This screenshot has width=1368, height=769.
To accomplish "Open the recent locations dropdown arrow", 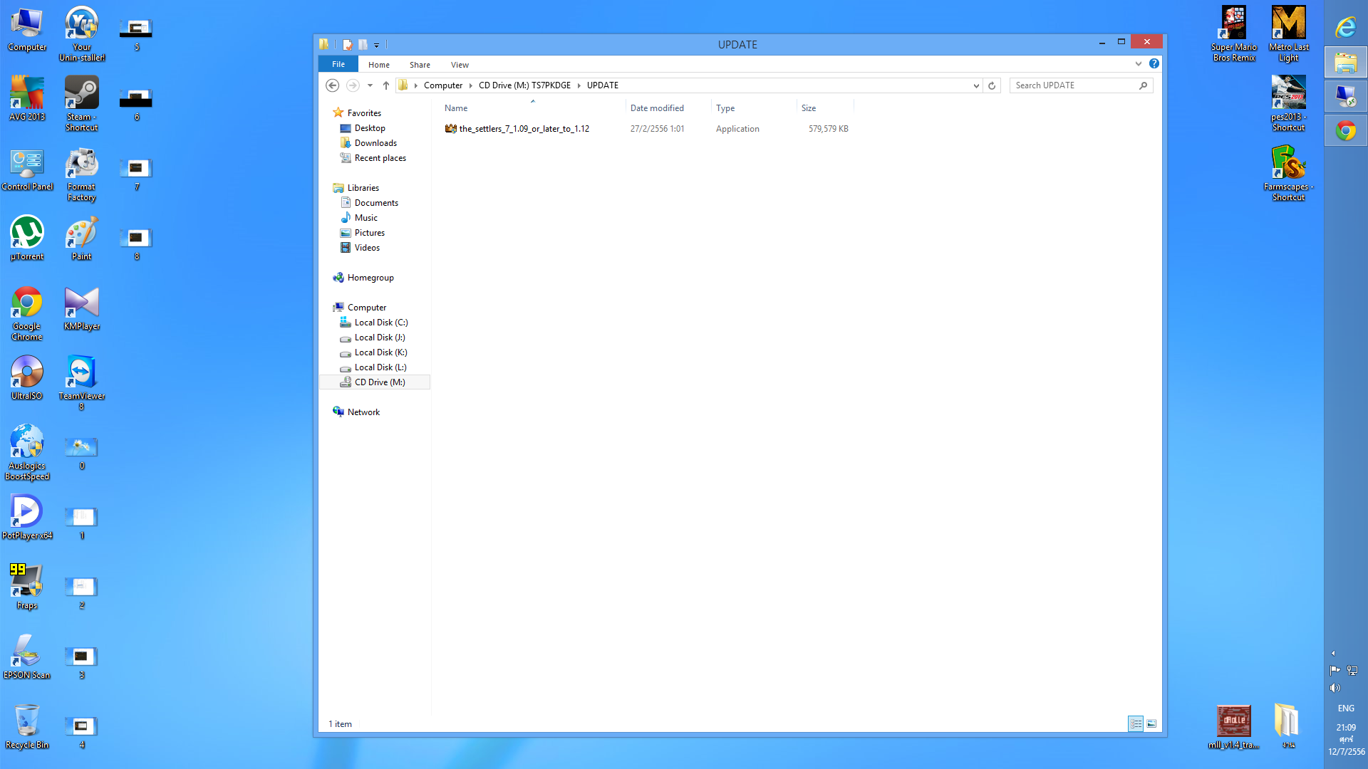I will (x=370, y=85).
